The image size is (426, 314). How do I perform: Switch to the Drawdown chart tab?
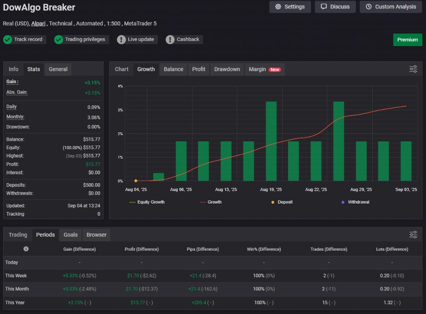point(227,70)
